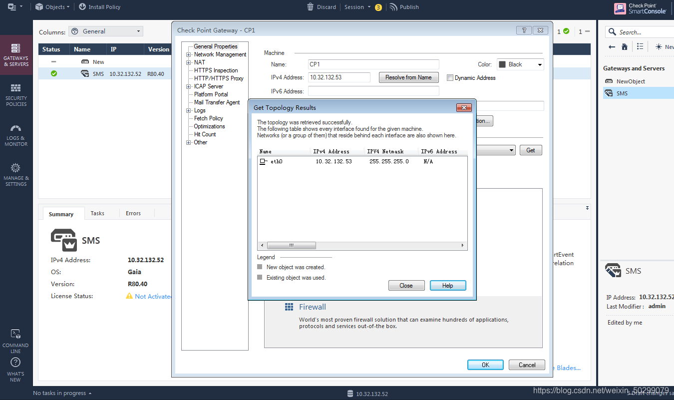Image resolution: width=674 pixels, height=400 pixels.
Task: Expand the Network Management tree node
Action: pos(189,54)
